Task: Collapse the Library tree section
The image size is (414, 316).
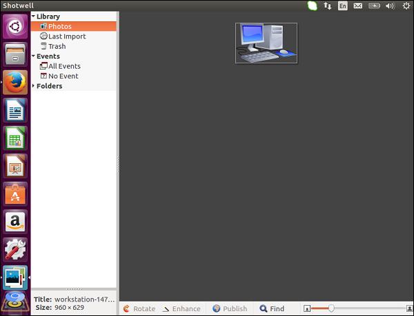Action: 33,17
